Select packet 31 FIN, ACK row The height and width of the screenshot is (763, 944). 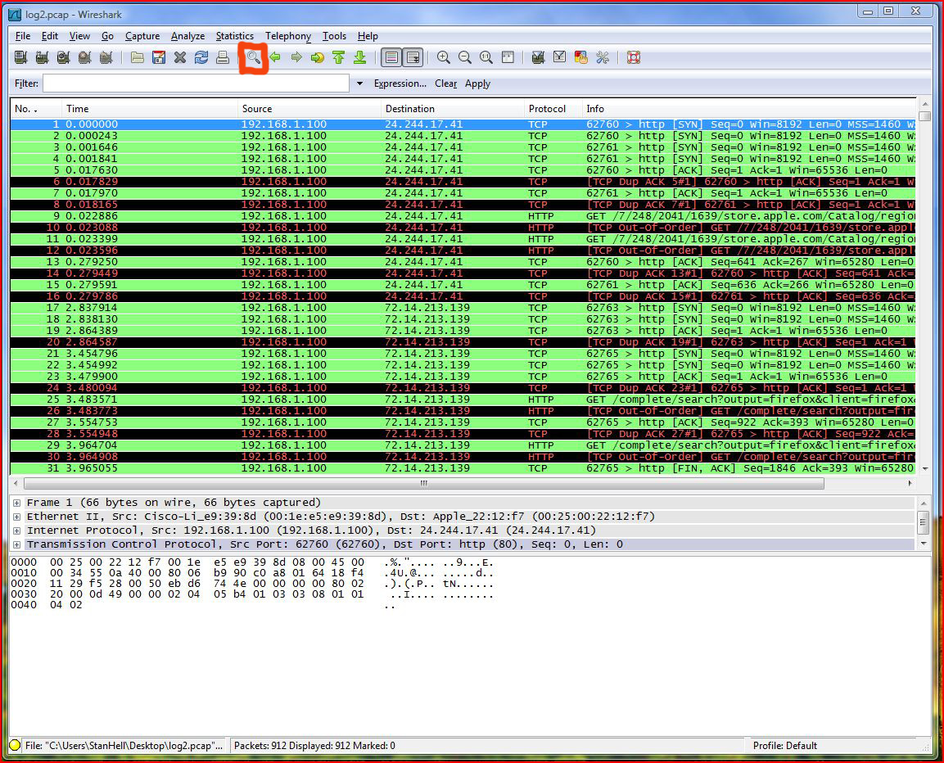(463, 468)
